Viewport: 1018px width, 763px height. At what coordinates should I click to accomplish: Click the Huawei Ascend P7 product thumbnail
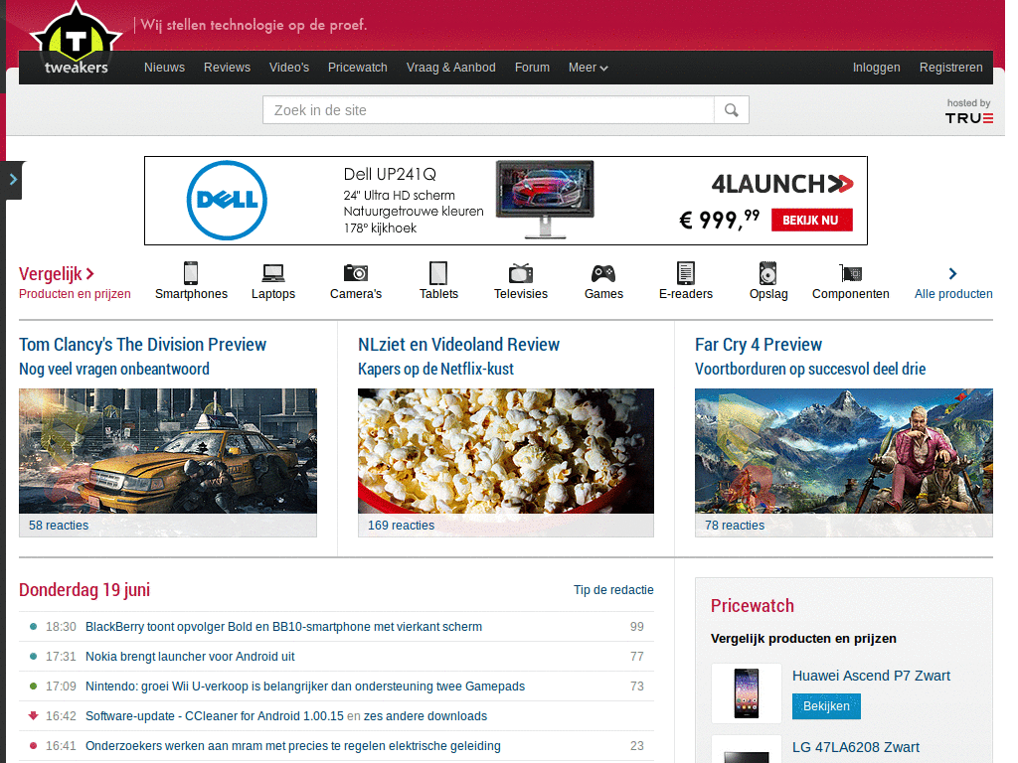[747, 692]
